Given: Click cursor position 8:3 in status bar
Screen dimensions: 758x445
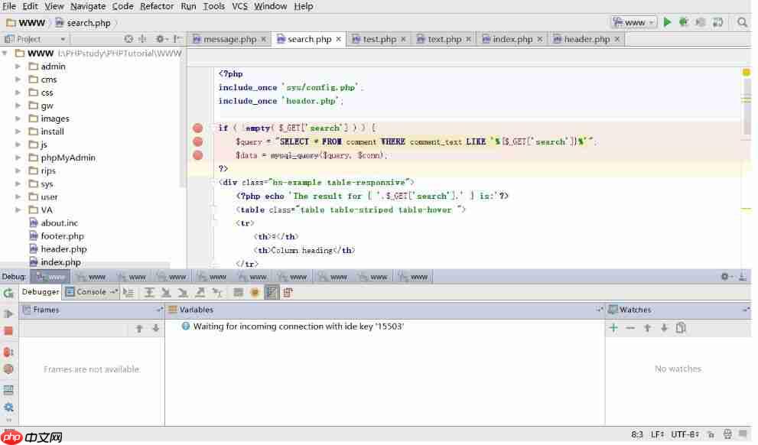Looking at the screenshot, I should coord(636,434).
